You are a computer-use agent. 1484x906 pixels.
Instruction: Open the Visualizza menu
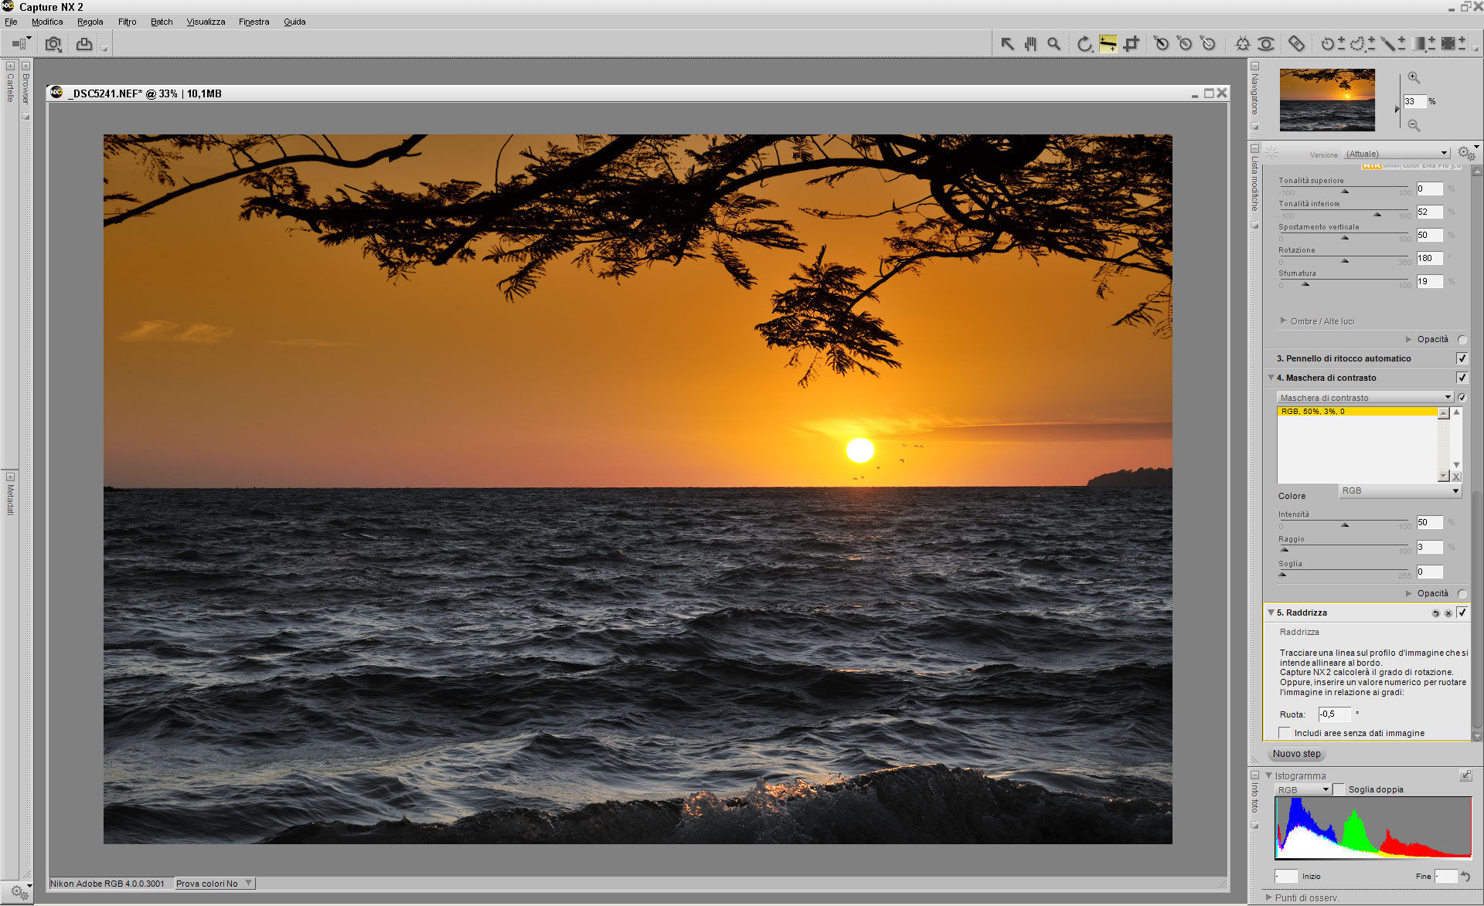point(206,22)
